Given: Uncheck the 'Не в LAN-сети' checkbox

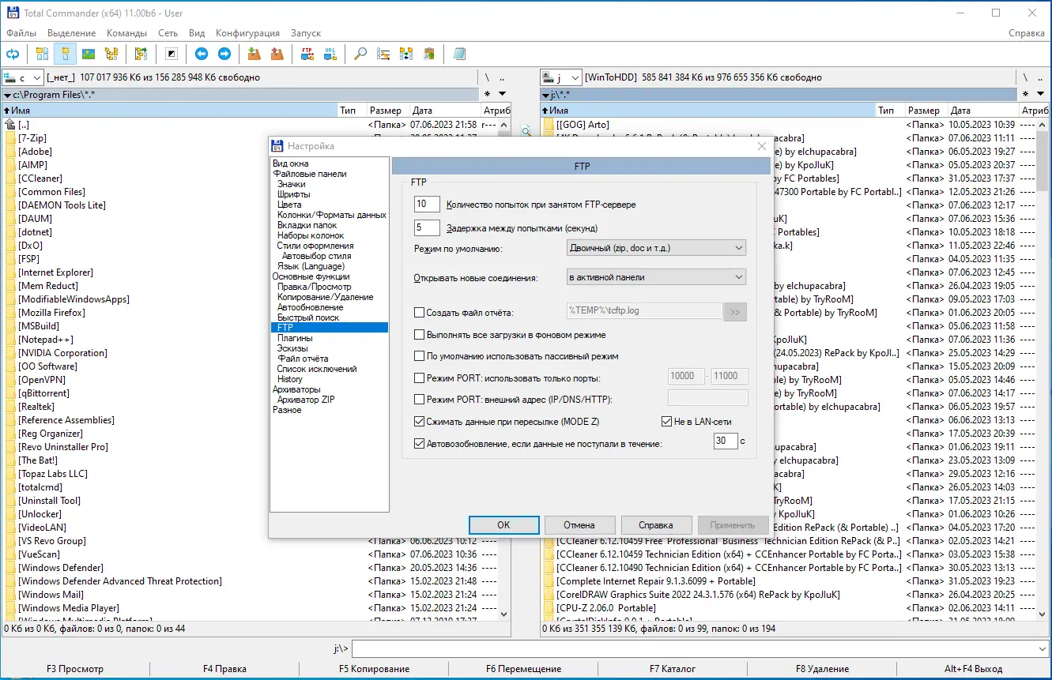Looking at the screenshot, I should [x=667, y=422].
